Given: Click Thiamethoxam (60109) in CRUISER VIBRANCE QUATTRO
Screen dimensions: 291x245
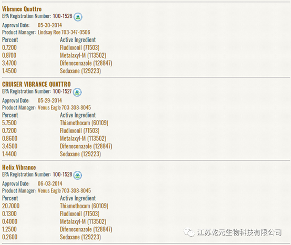Looking at the screenshot, I should (x=84, y=123).
